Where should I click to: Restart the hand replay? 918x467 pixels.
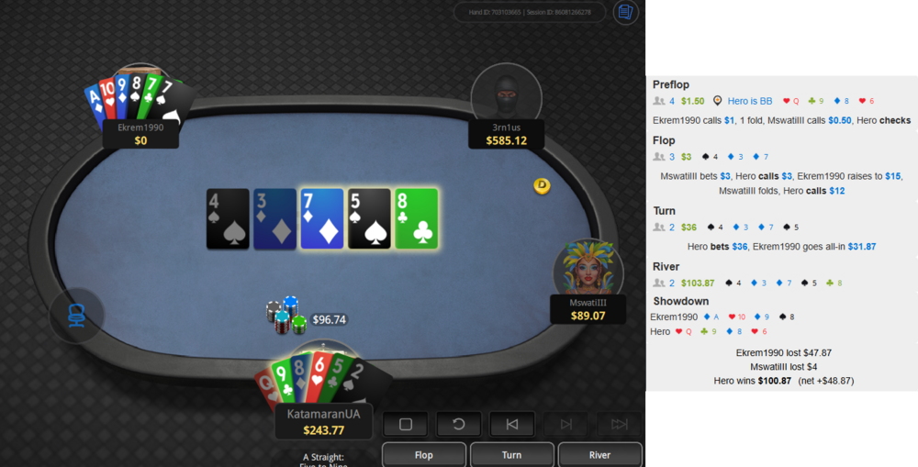pyautogui.click(x=459, y=424)
